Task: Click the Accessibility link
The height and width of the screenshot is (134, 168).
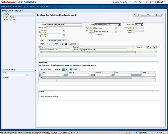Action: coord(115,2)
